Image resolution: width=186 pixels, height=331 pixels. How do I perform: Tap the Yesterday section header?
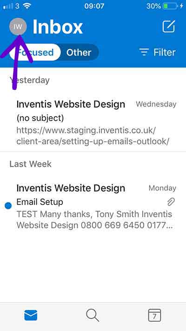click(x=29, y=80)
